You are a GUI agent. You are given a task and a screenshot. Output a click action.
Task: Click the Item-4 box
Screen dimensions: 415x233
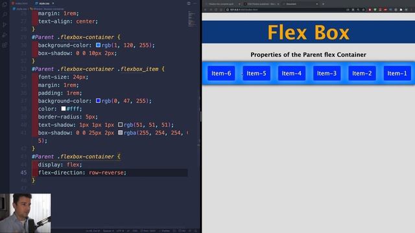[292, 73]
